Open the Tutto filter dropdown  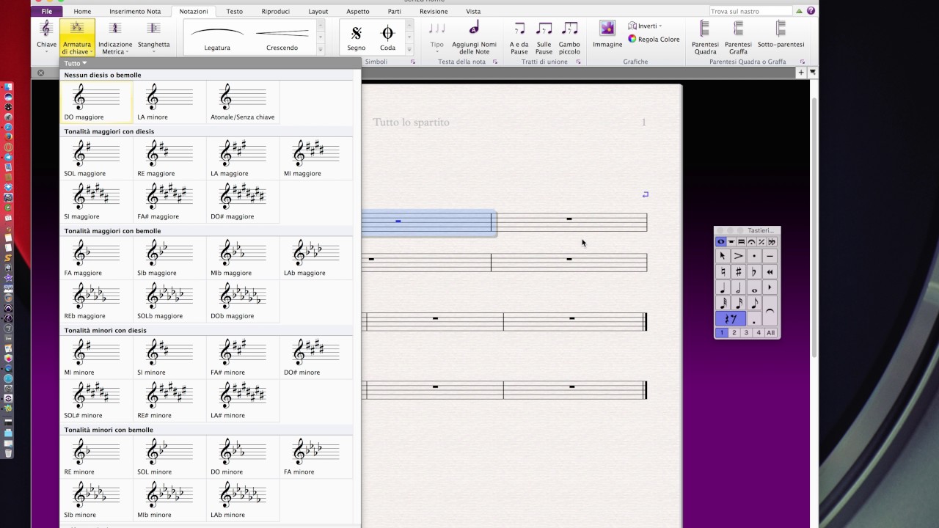pos(76,63)
